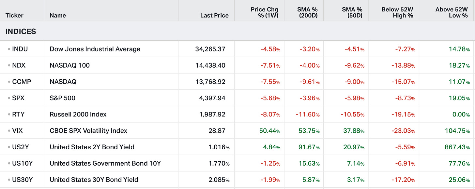
Task: Sort by SMA % (200D) column header
Action: [x=307, y=12]
